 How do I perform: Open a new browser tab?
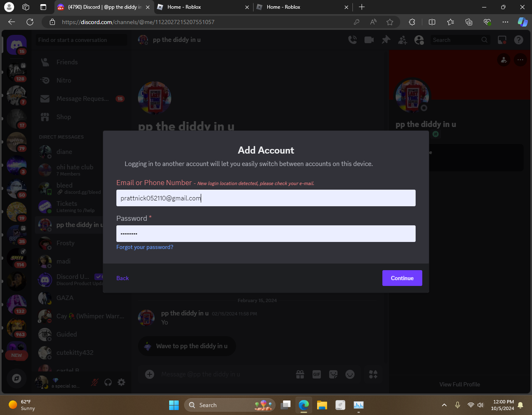coord(362,7)
